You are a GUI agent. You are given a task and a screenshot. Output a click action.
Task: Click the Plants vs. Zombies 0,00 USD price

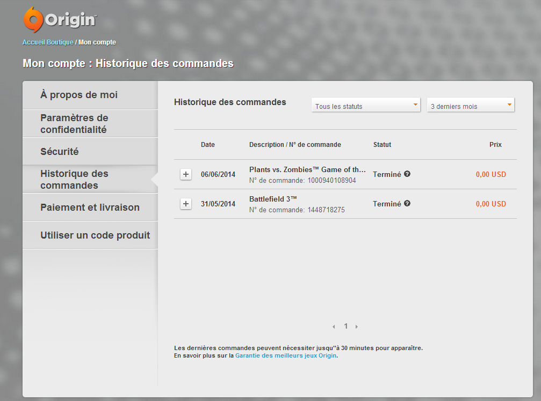[491, 175]
